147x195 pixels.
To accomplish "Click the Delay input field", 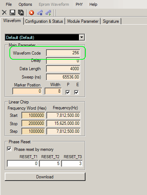I will [63, 61].
